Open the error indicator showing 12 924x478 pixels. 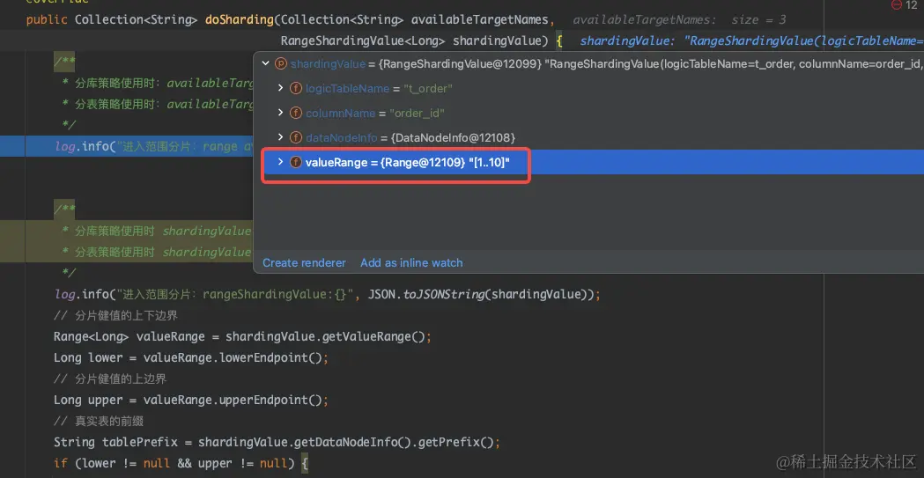(904, 5)
